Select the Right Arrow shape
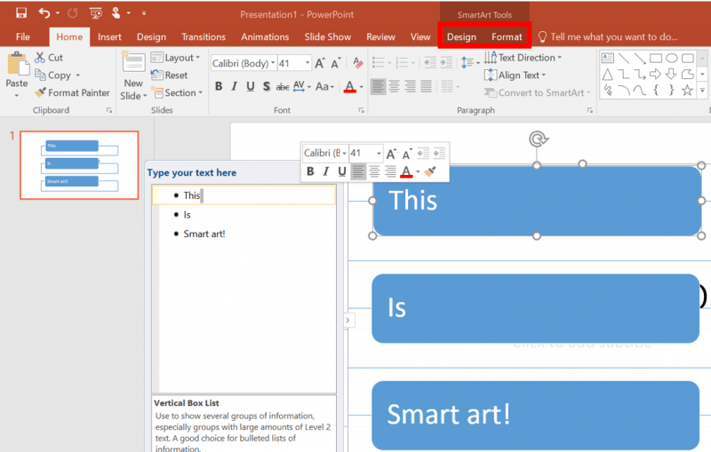711x452 pixels. click(655, 74)
